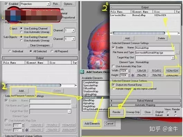The image size is (183, 137).
Task: Collapse Output rollout above low-modelNor row
Action: tap(145, 7)
